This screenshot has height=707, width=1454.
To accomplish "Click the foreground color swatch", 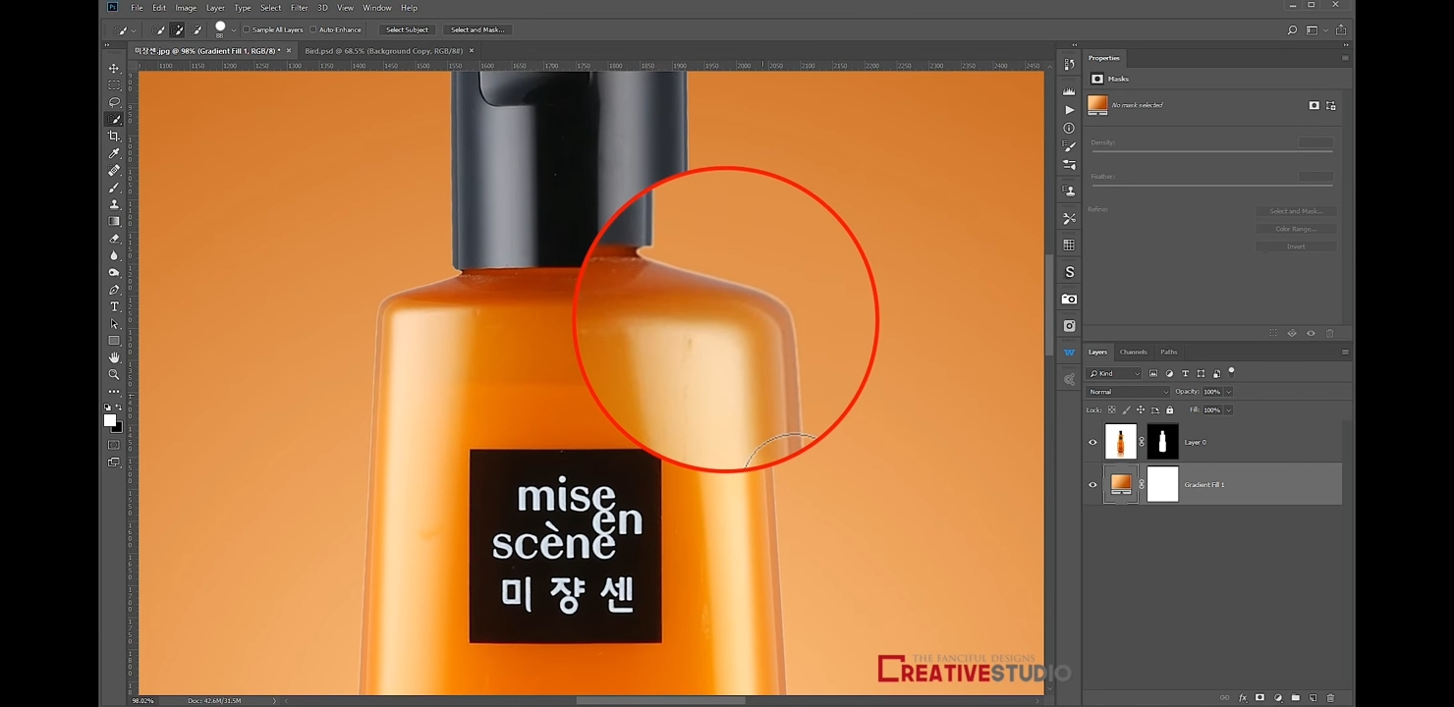I will click(x=110, y=420).
